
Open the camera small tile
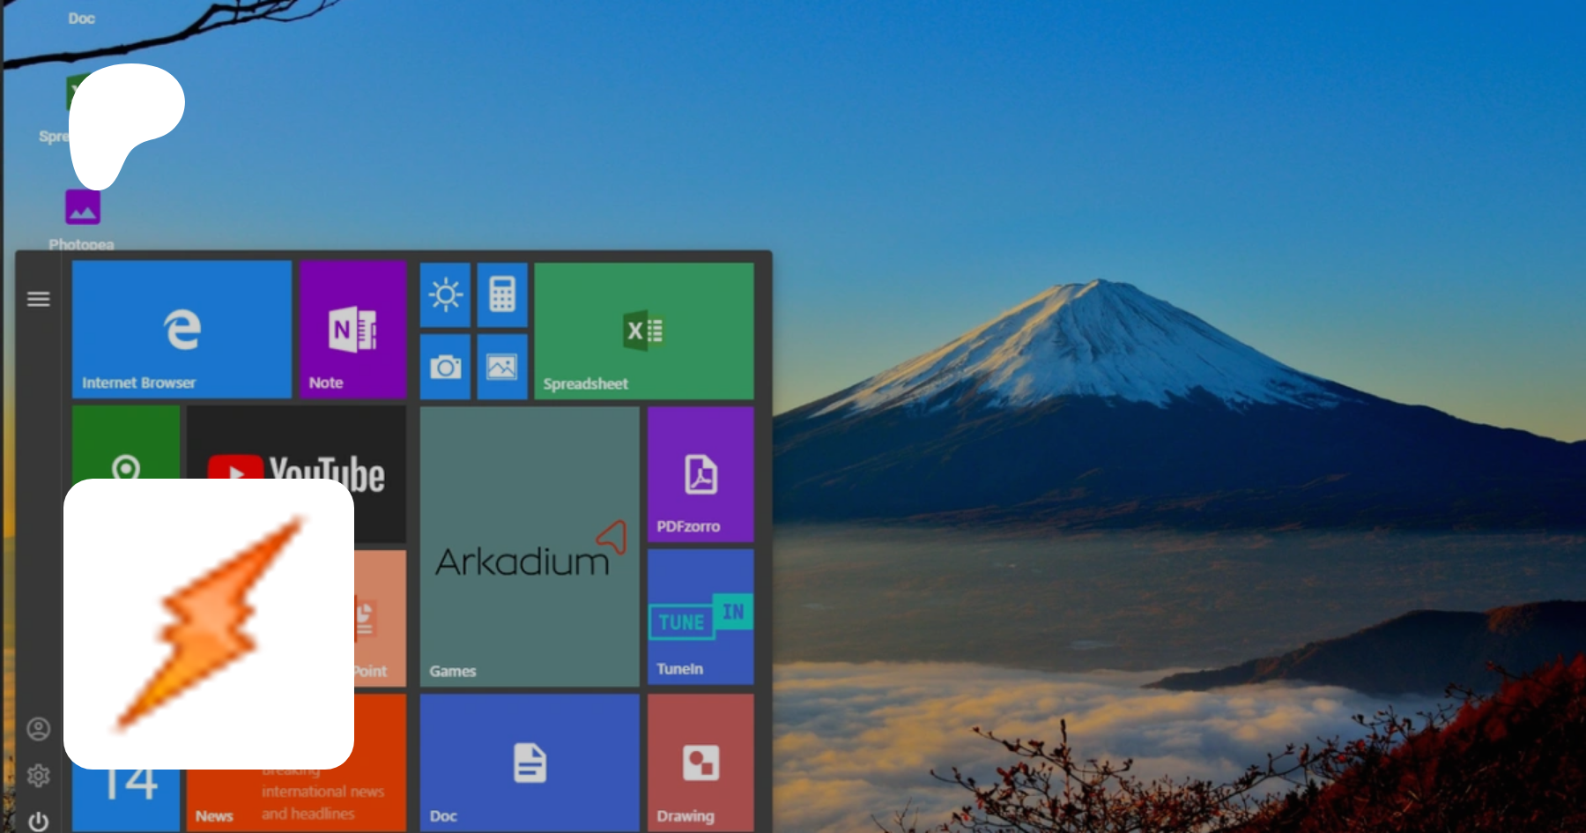445,366
